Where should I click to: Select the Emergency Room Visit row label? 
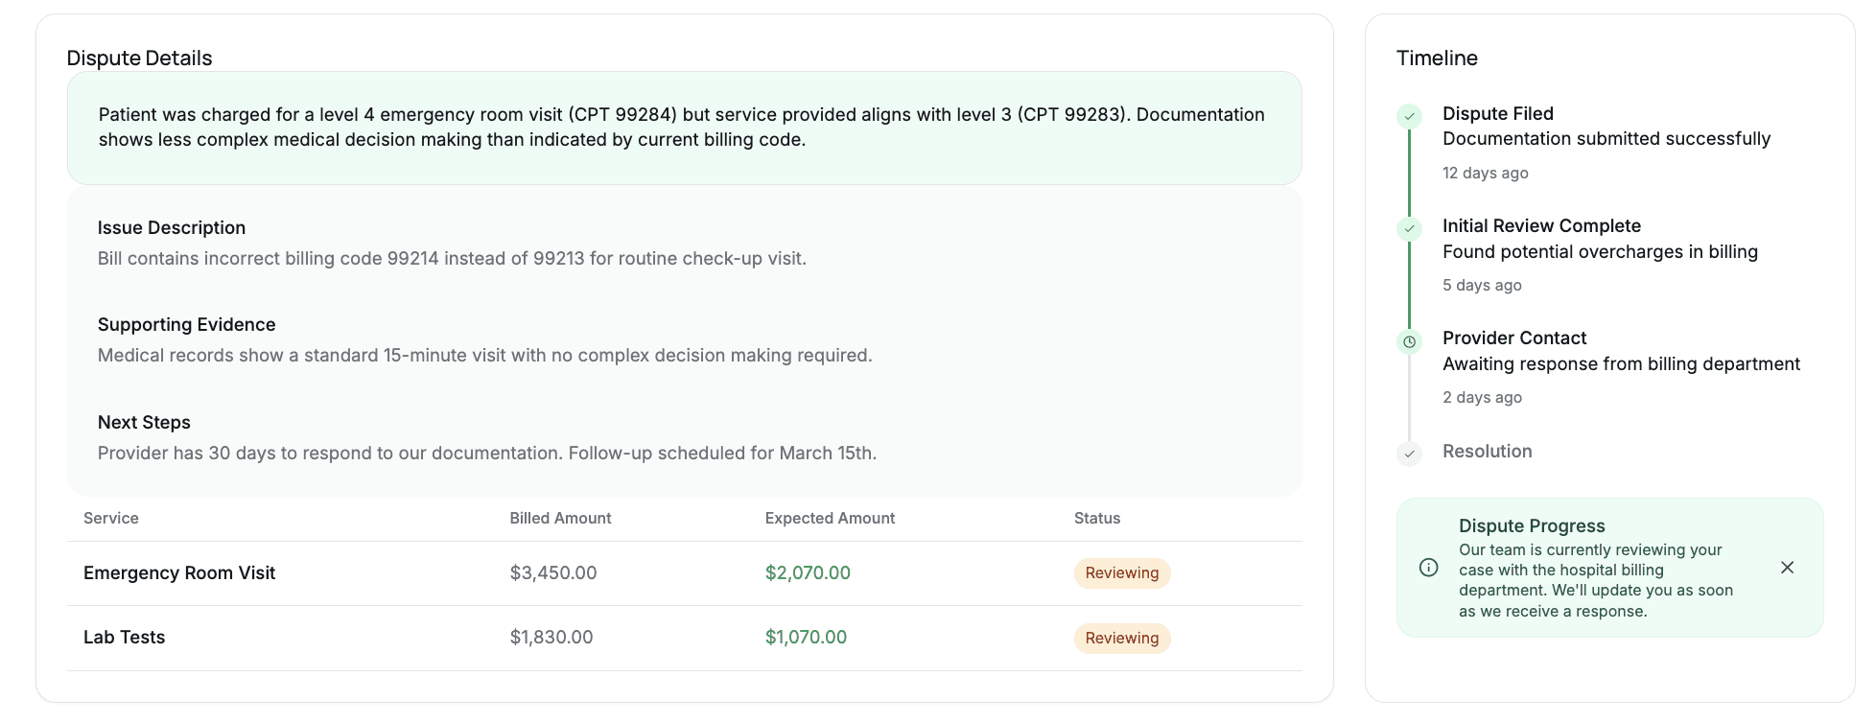coord(179,573)
